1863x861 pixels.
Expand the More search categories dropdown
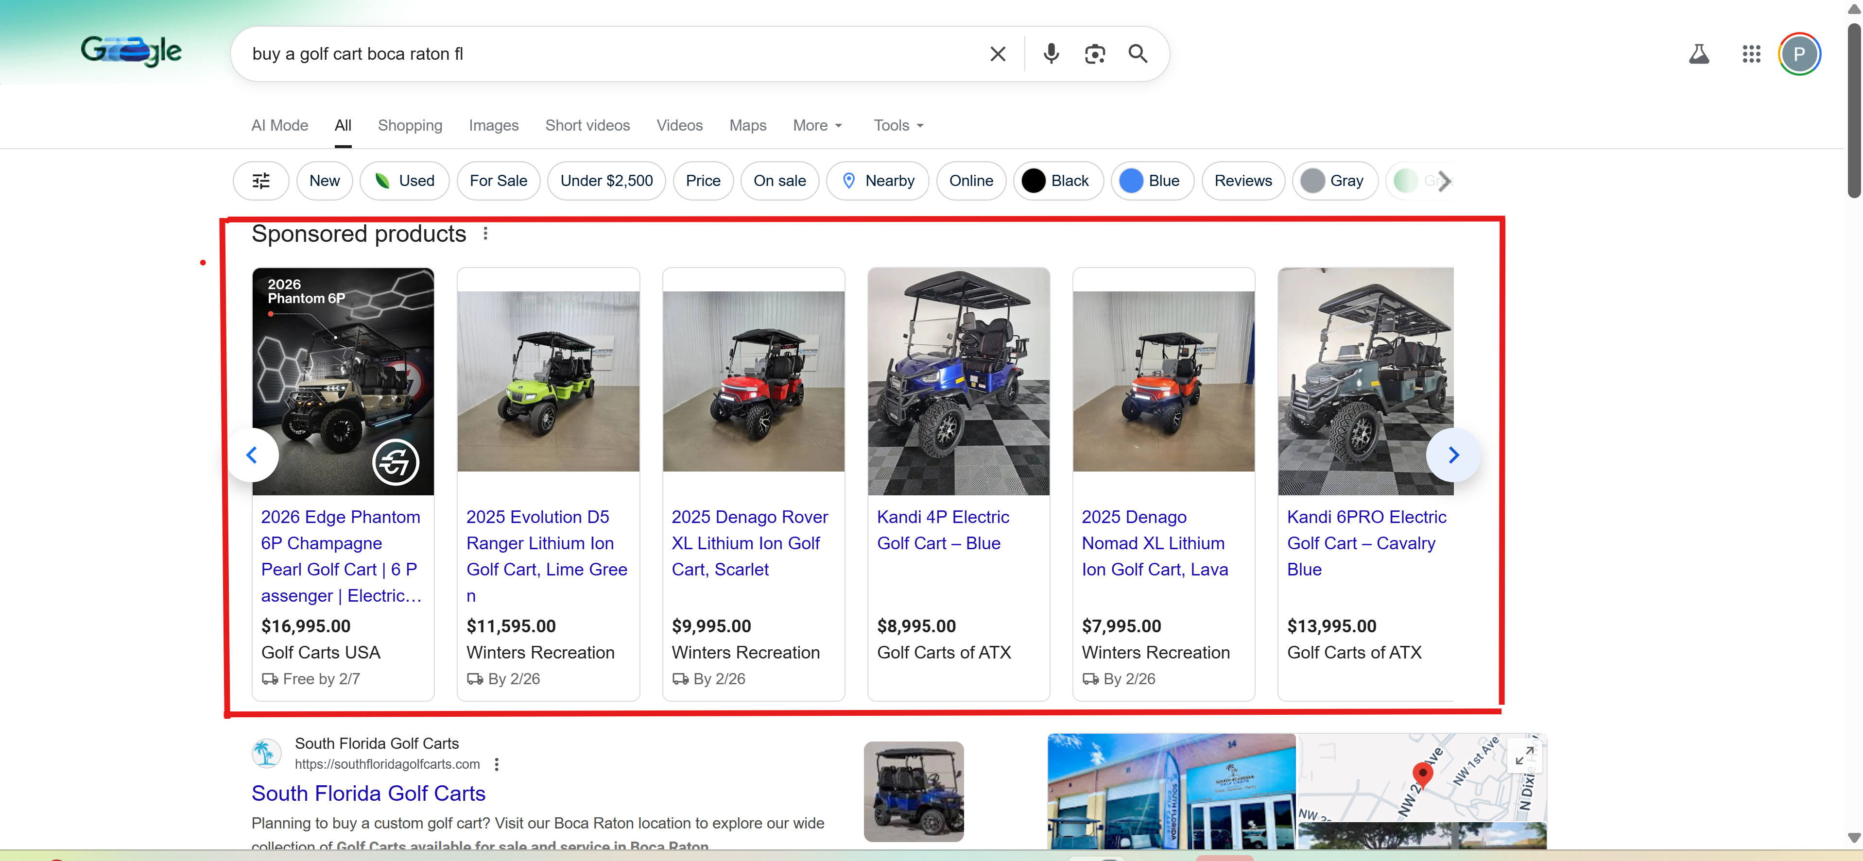817,125
